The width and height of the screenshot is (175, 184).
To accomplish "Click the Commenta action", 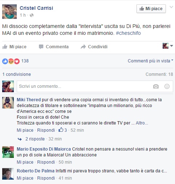I will [x=54, y=47].
